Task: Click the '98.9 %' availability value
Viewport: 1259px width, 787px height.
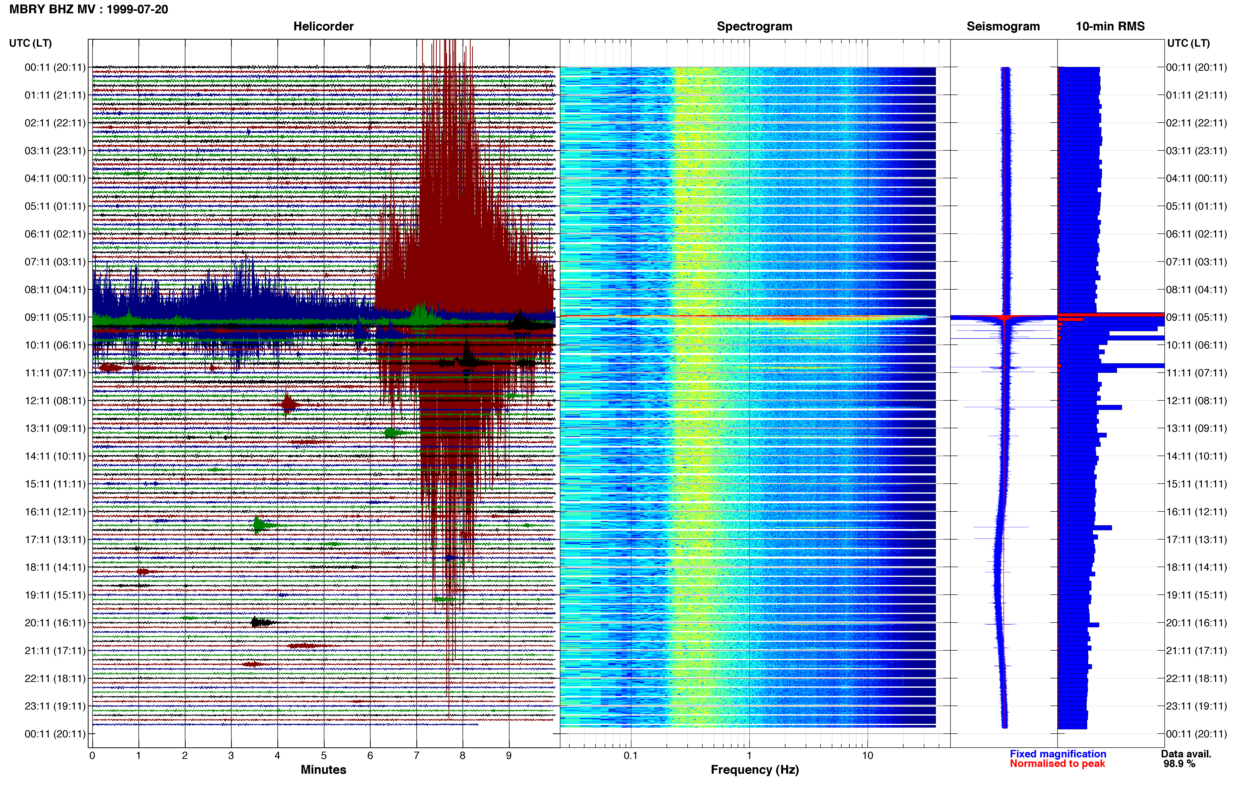Action: [1179, 764]
